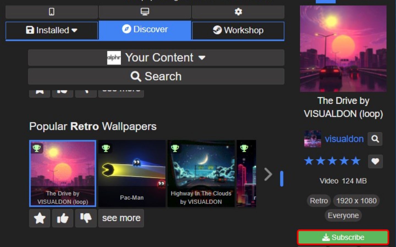Select the Pac-Man wallpaper thumbnail

pyautogui.click(x=132, y=173)
